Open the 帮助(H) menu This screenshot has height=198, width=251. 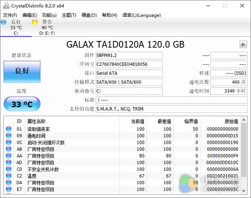click(110, 15)
